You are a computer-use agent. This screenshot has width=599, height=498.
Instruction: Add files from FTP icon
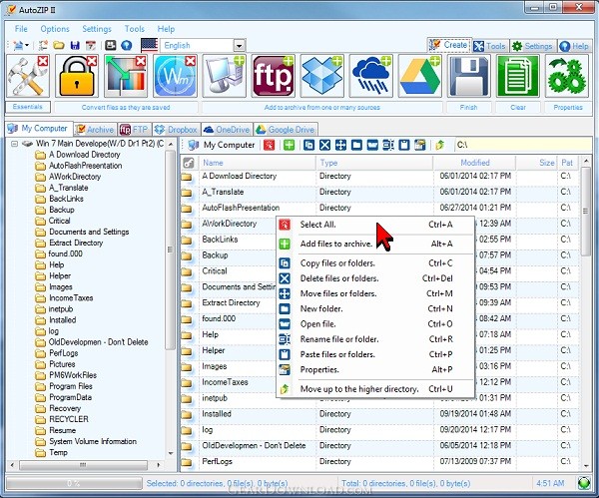[x=273, y=76]
